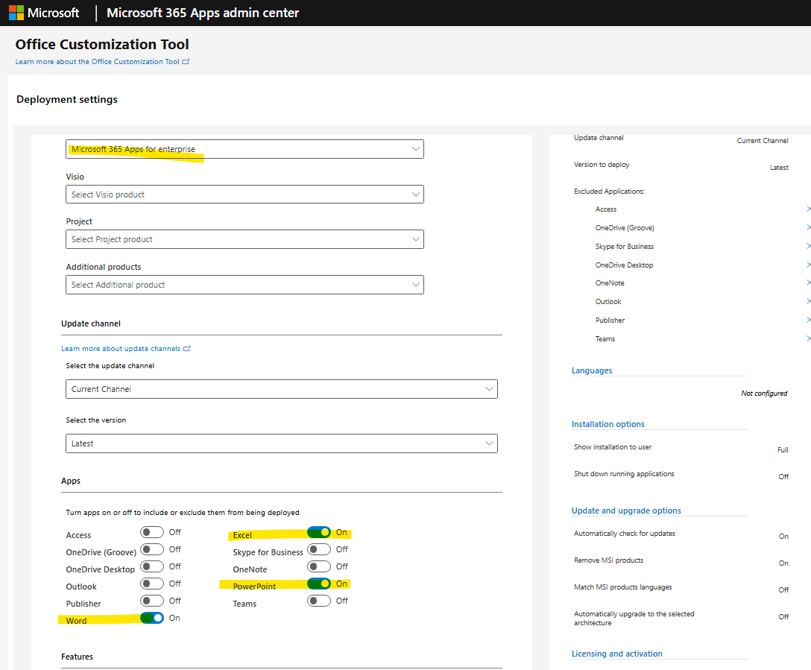The height and width of the screenshot is (670, 811).
Task: Enable the Publisher app toggle
Action: pyautogui.click(x=151, y=600)
